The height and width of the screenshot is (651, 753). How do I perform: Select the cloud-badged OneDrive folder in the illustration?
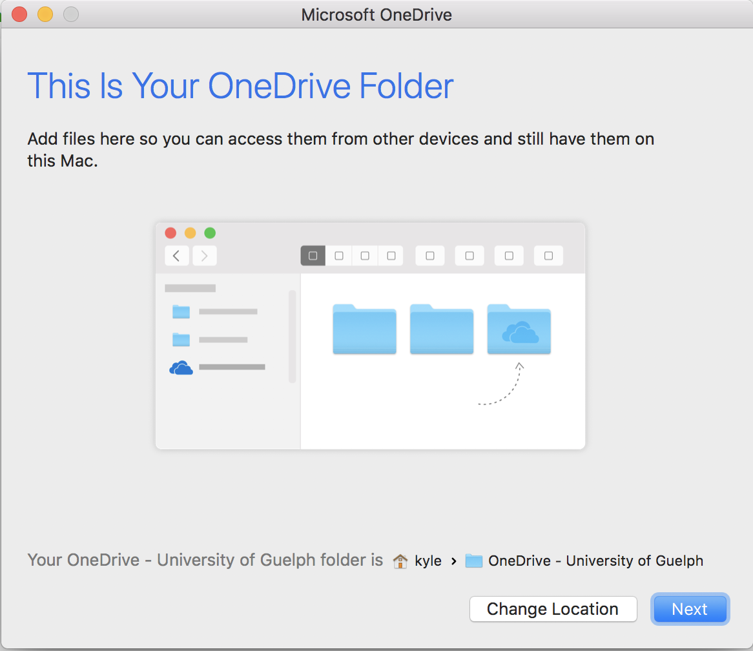pos(519,329)
